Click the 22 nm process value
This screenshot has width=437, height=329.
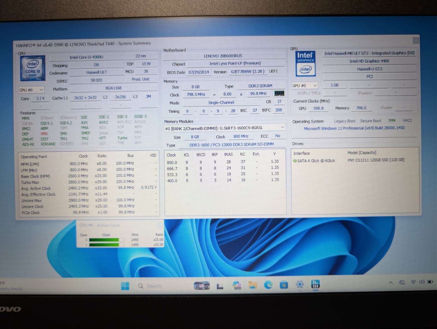pos(141,56)
